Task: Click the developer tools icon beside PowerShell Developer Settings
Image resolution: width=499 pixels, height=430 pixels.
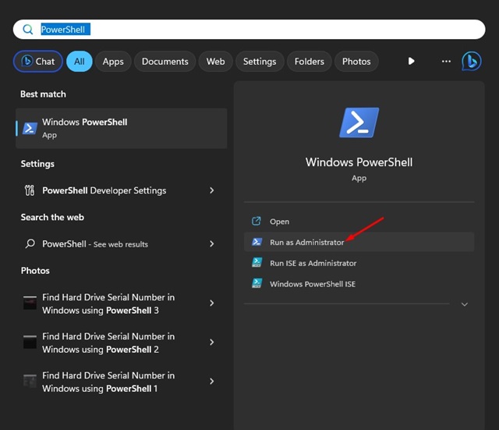Action: tap(30, 190)
